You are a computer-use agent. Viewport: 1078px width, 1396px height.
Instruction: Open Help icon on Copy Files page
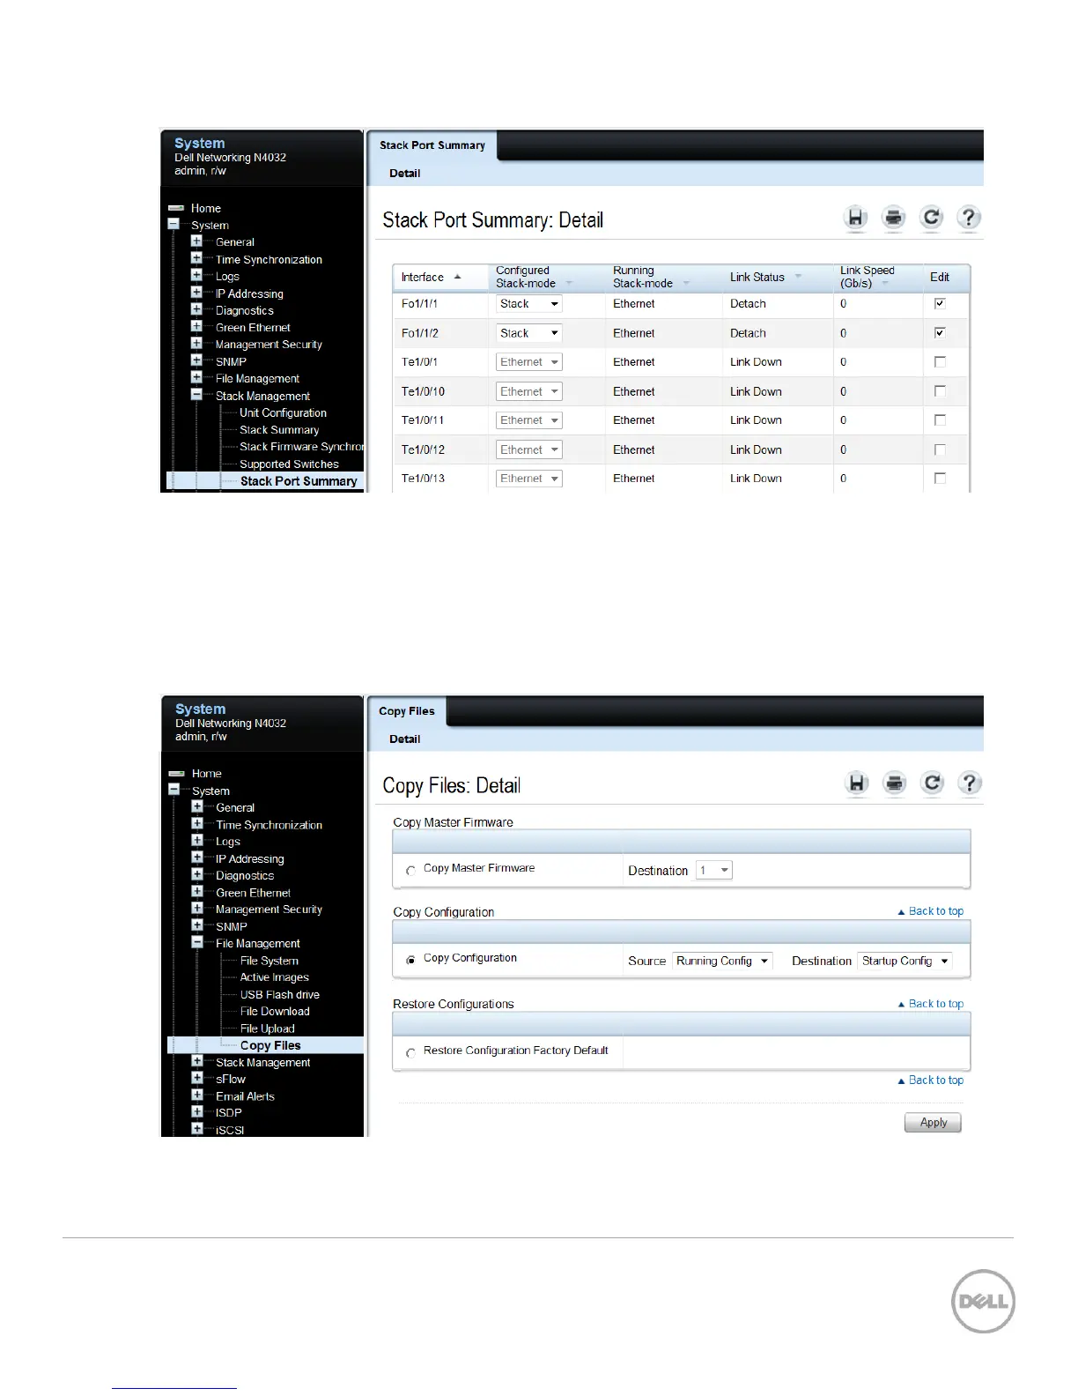pos(970,783)
